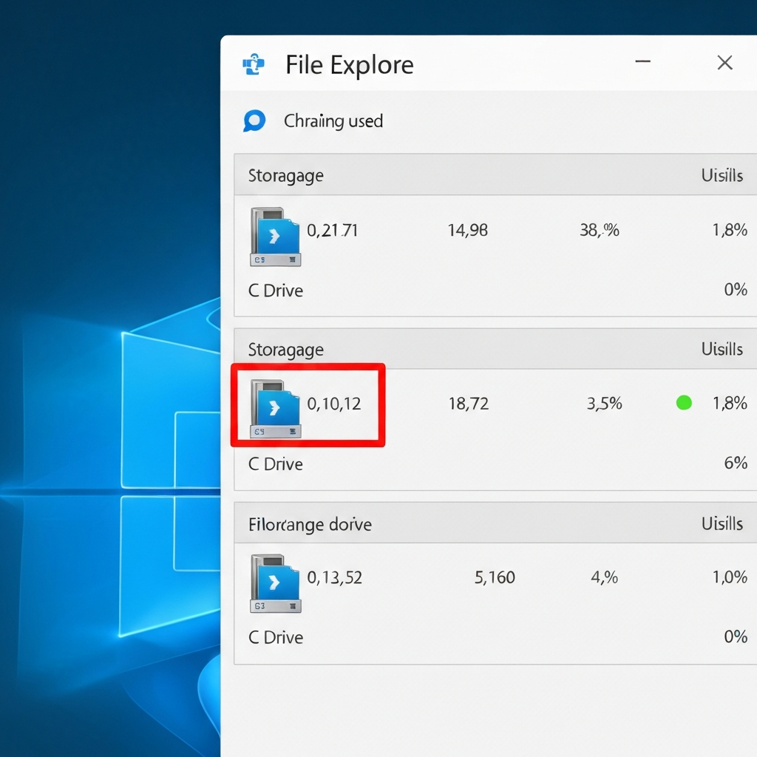Expand the first Storagage section header
The height and width of the screenshot is (757, 757).
pos(285,175)
